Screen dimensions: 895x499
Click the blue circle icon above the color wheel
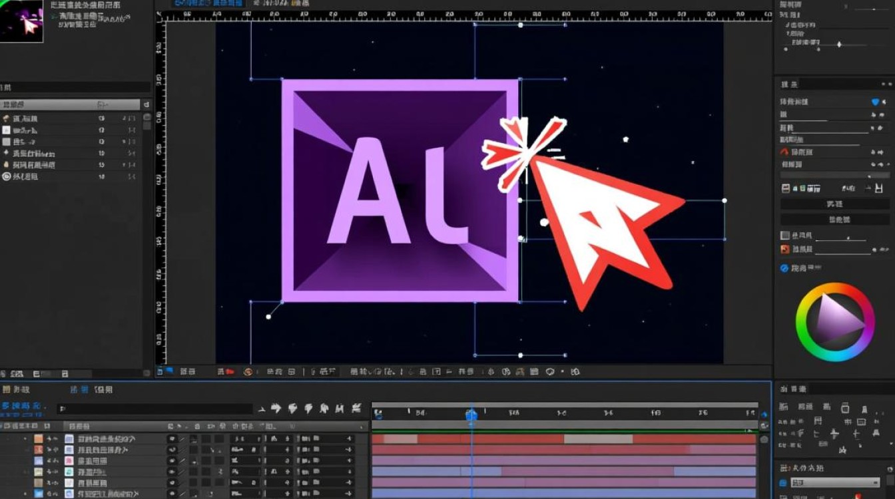(785, 268)
